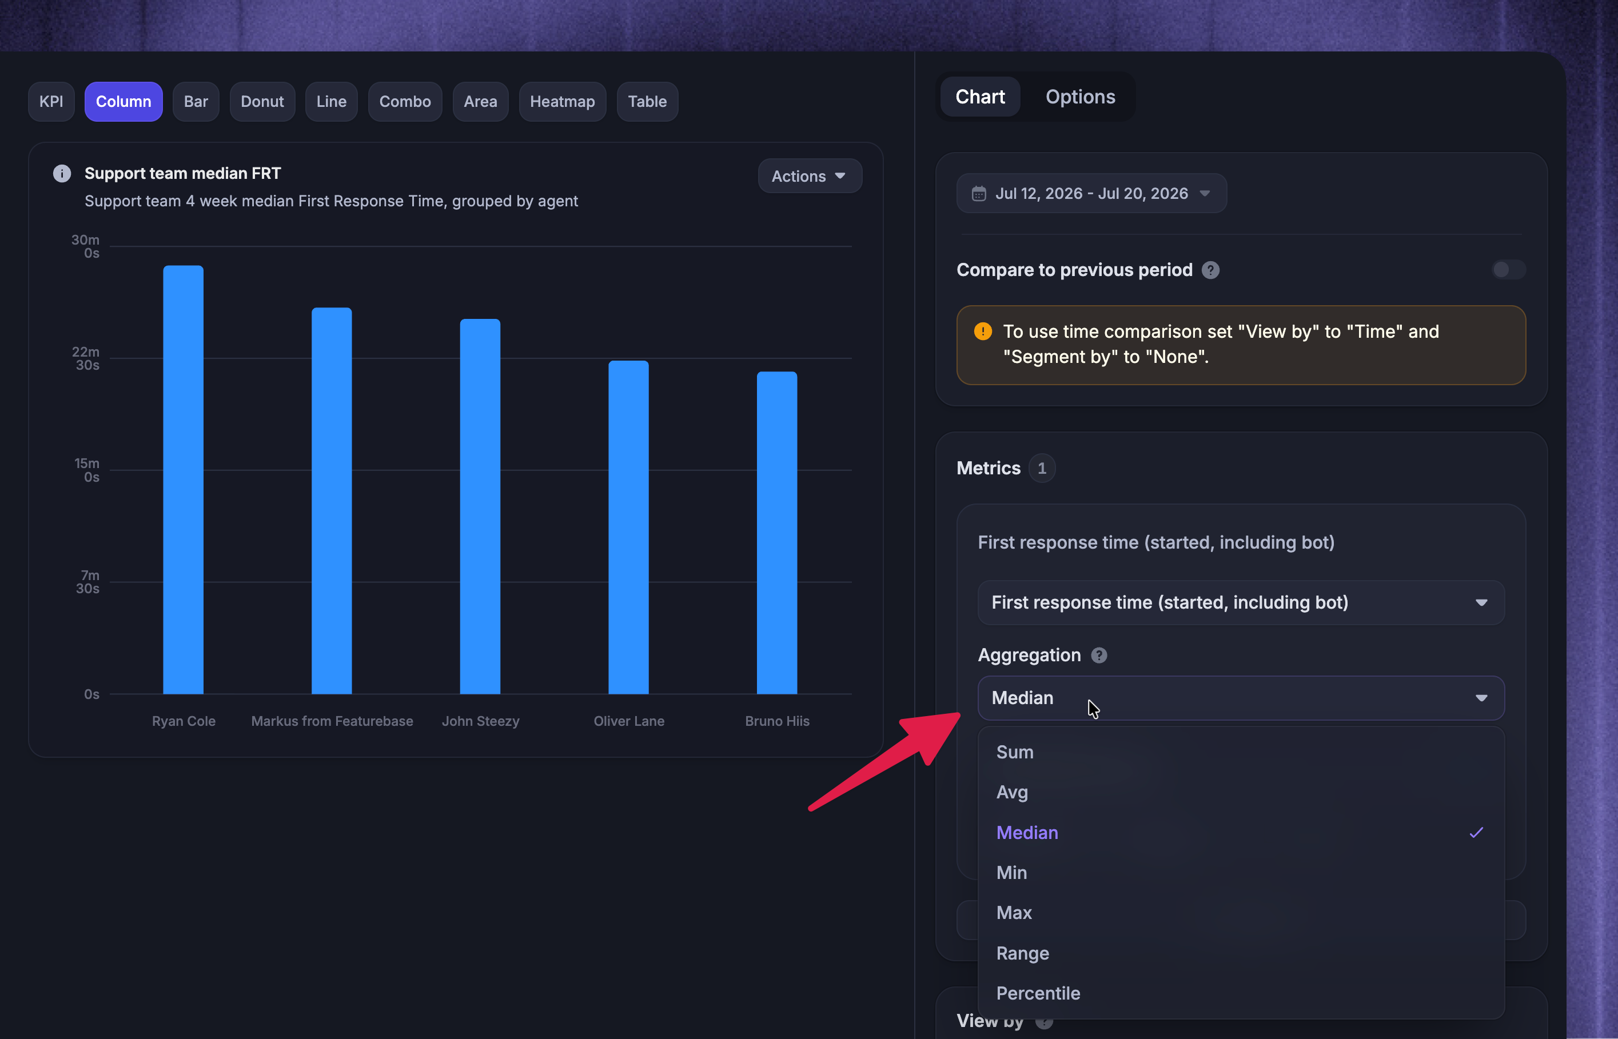The image size is (1618, 1039).
Task: Select the Table chart type
Action: pyautogui.click(x=647, y=102)
